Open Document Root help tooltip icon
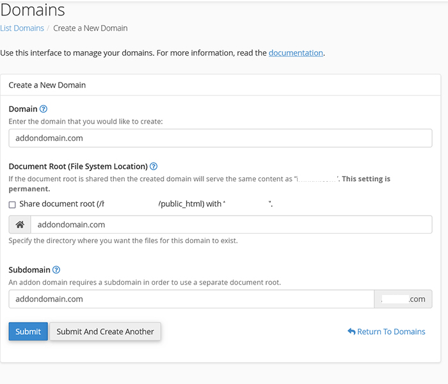 (x=154, y=166)
